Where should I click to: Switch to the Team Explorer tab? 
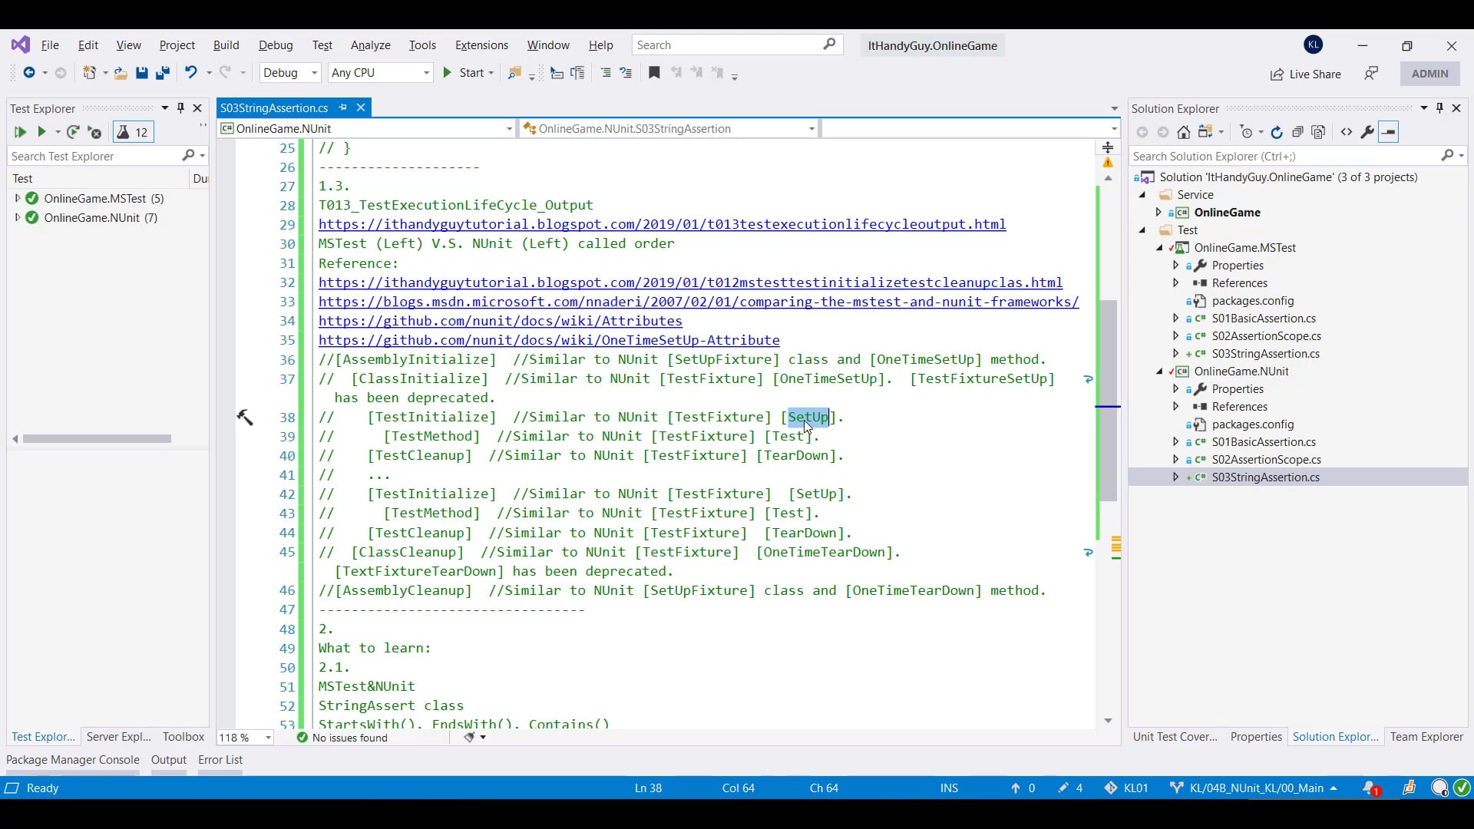tap(1426, 737)
